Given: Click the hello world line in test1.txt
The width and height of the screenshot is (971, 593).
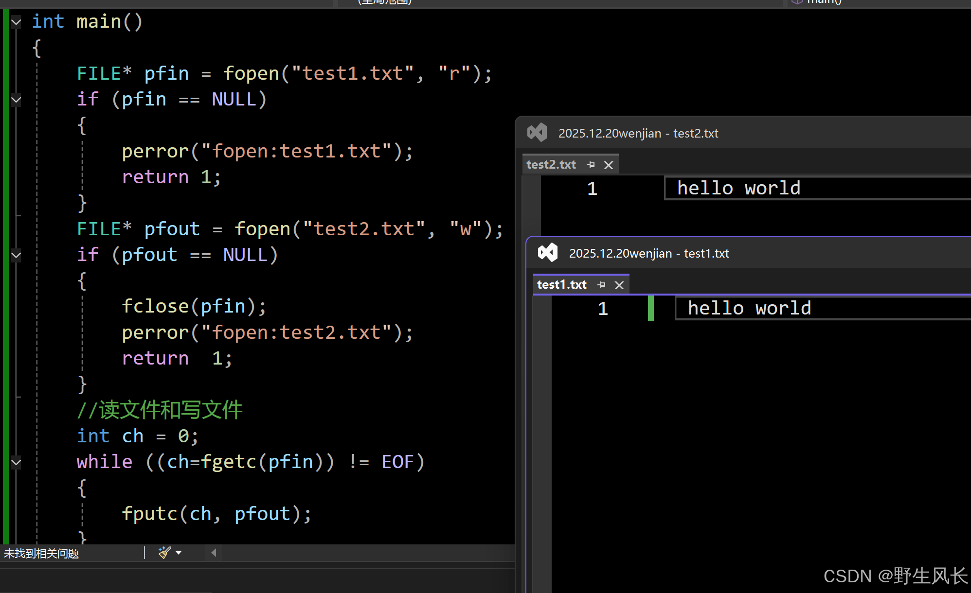Looking at the screenshot, I should point(749,308).
